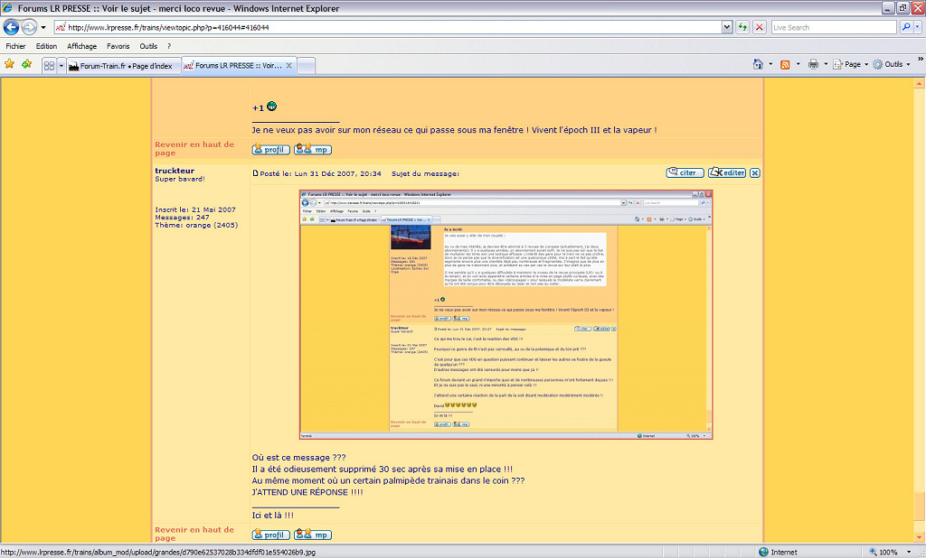Viewport: 926px width, 558px height.
Task: Click the citer button on truckteur's post
Action: click(x=685, y=172)
